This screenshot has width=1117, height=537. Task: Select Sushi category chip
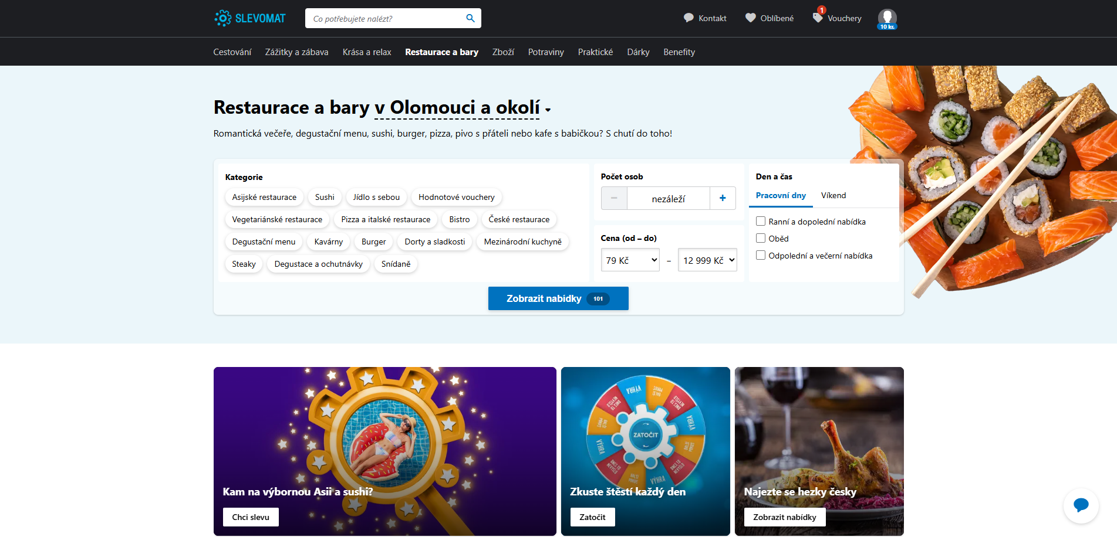point(325,197)
